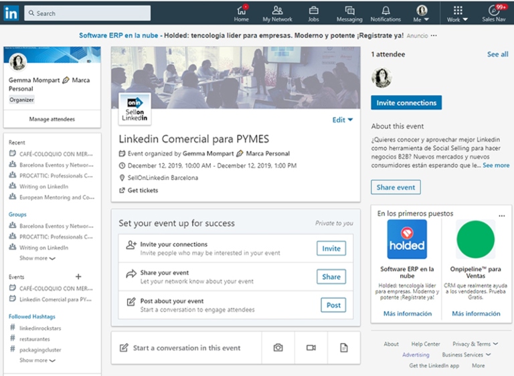Click the LinkedIn logo icon
This screenshot has height=376, width=514.
pos(11,13)
